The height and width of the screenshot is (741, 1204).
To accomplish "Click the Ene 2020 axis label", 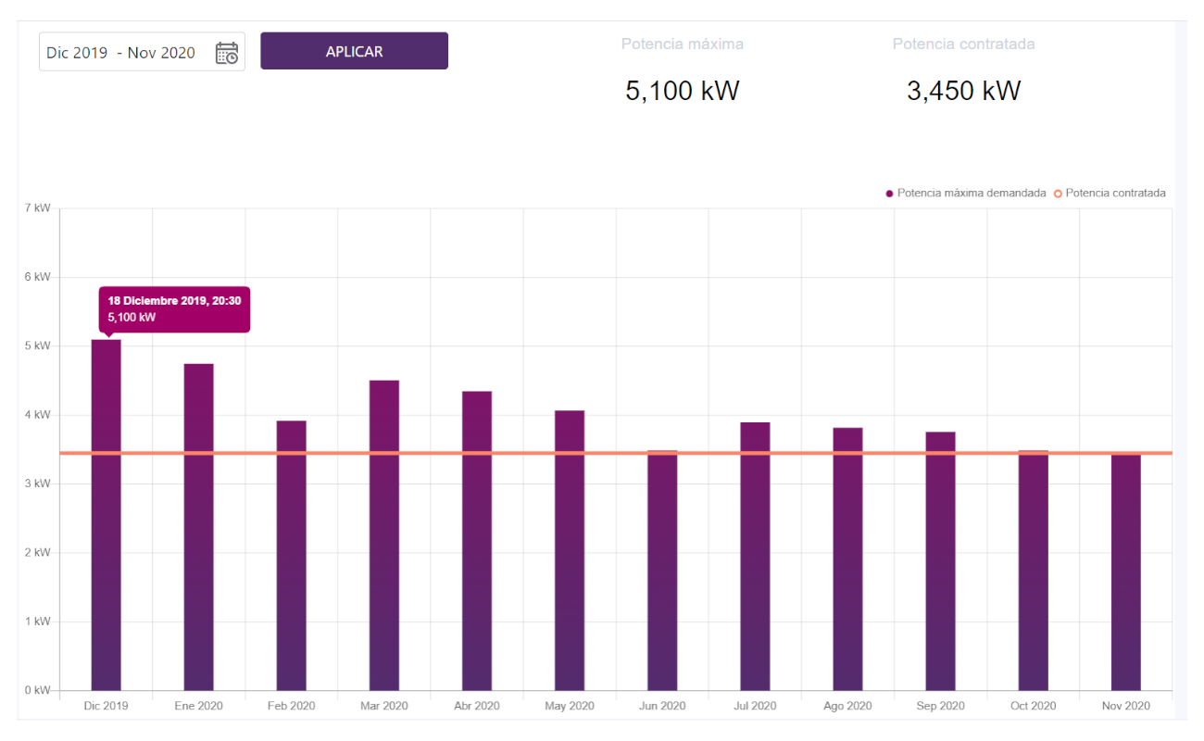I will pos(198,706).
